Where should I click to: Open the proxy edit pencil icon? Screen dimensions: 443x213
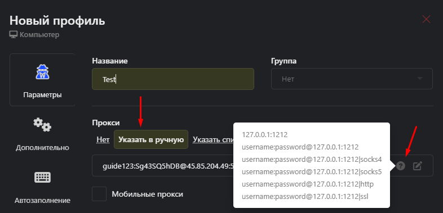tap(418, 166)
